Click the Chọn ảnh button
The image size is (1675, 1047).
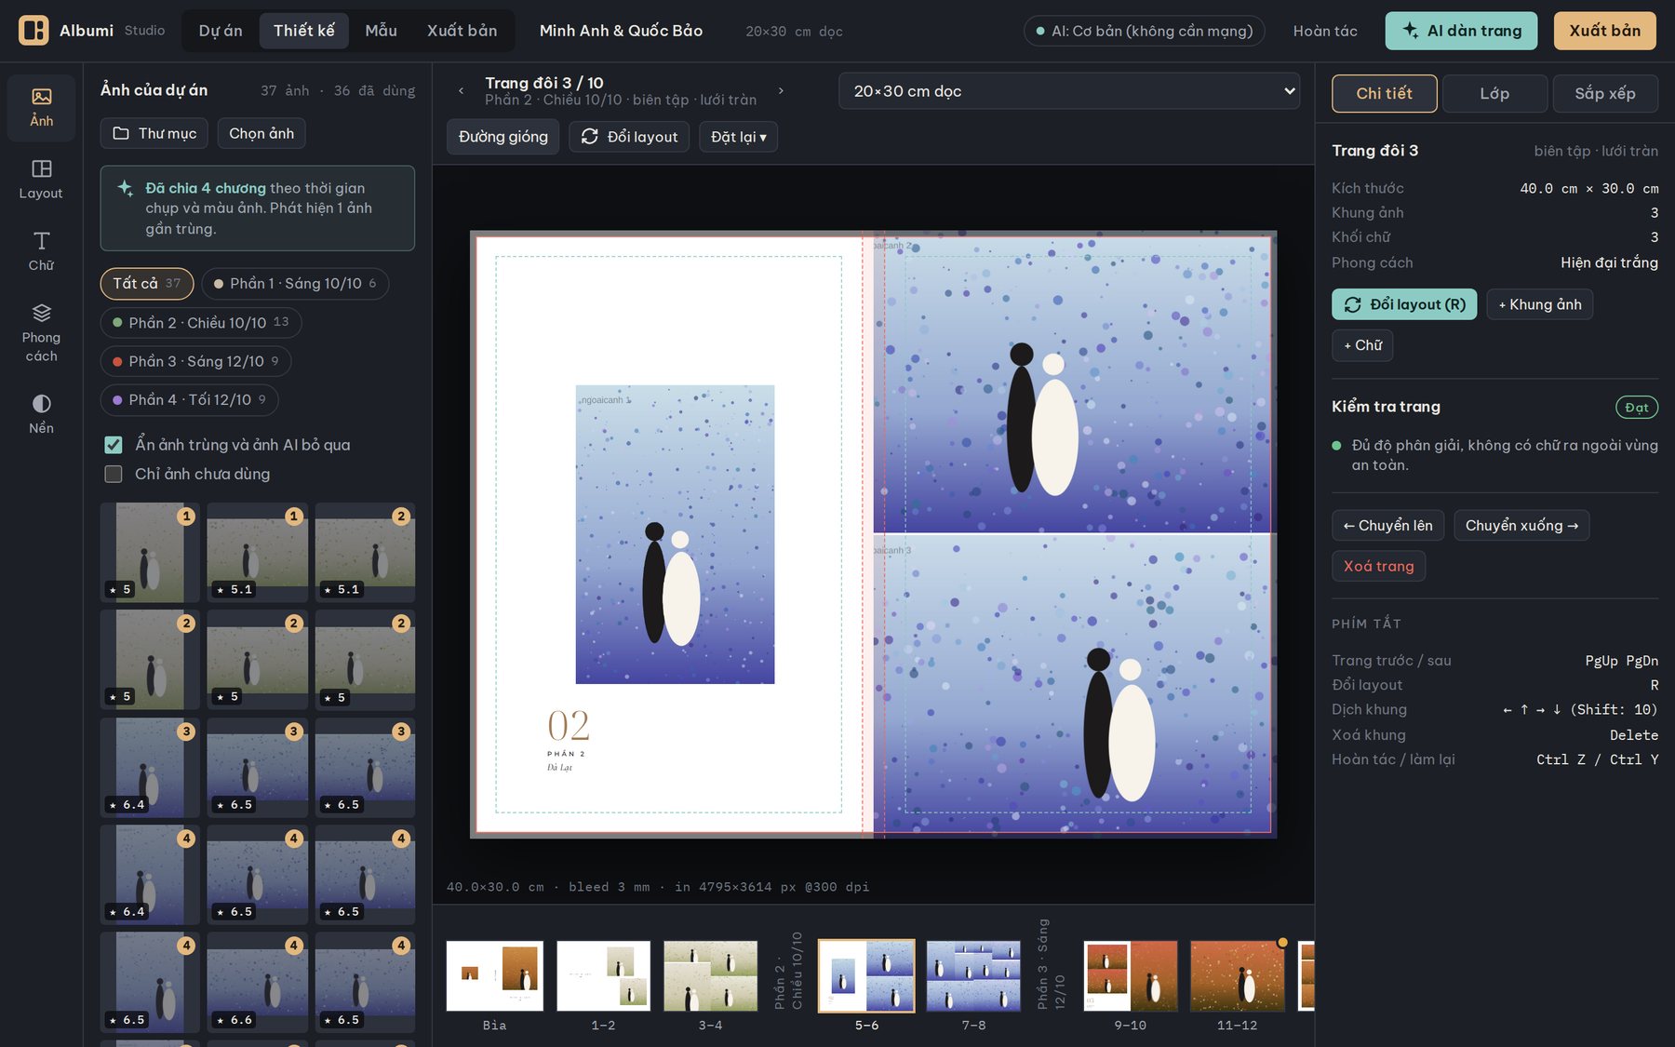coord(261,133)
